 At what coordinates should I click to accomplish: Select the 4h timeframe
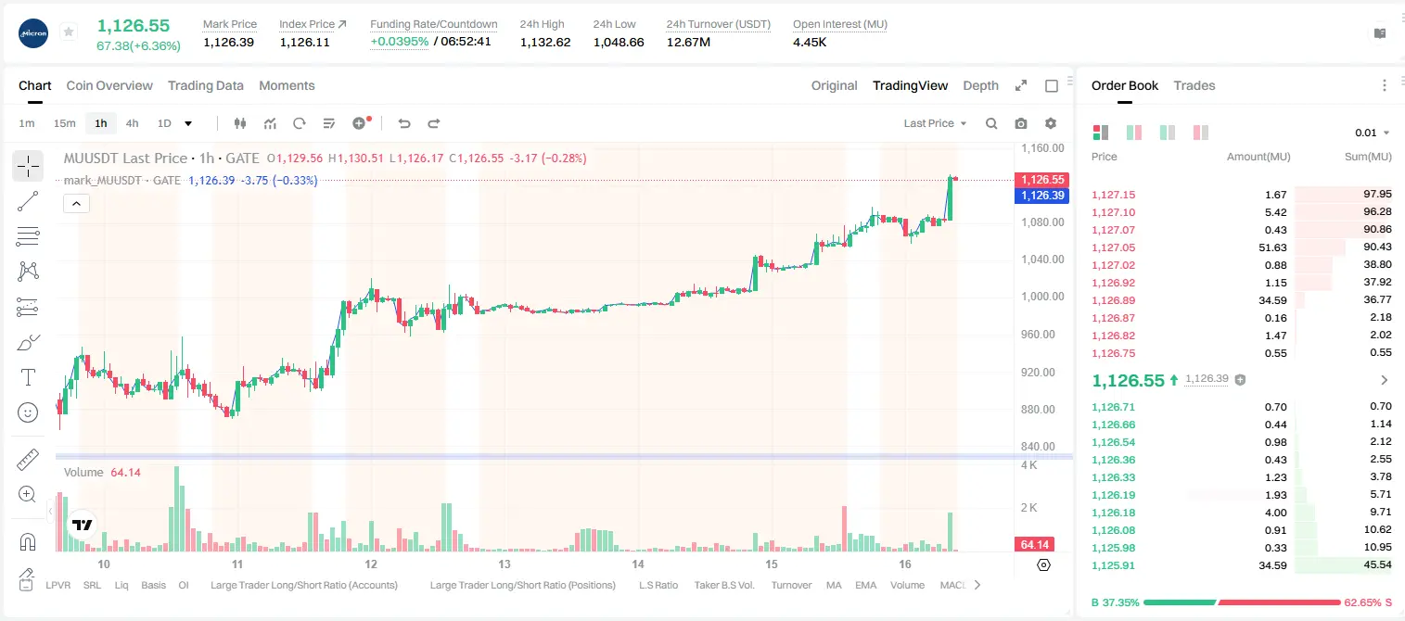coord(132,123)
